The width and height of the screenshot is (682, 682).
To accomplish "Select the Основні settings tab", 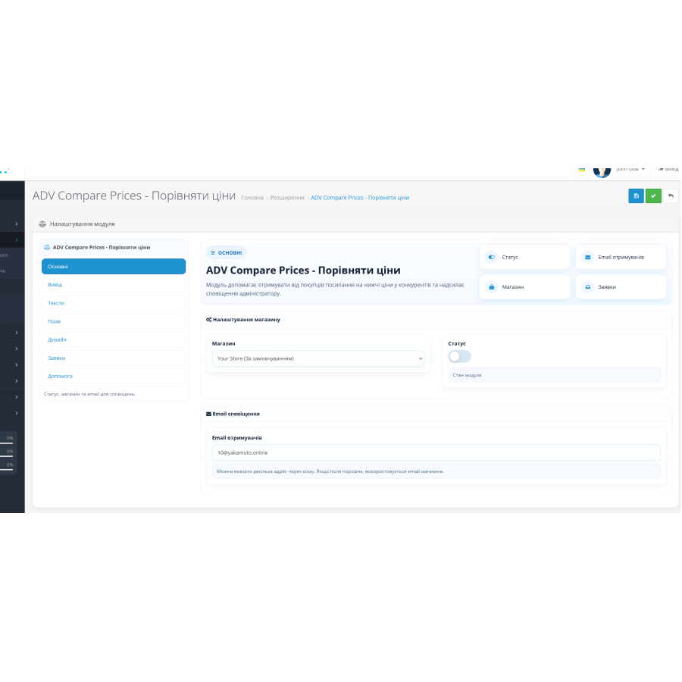I will [114, 266].
